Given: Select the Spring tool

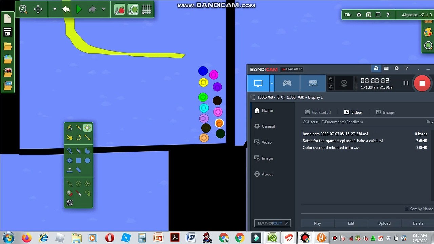Looking at the screenshot, I should [70, 184].
